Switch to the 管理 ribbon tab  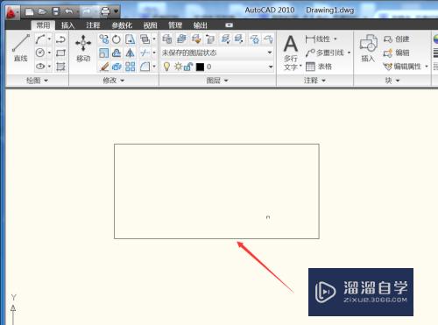(175, 25)
